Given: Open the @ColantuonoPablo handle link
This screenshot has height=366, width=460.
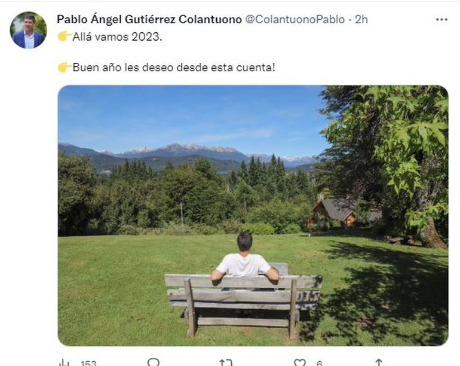Looking at the screenshot, I should (x=295, y=19).
